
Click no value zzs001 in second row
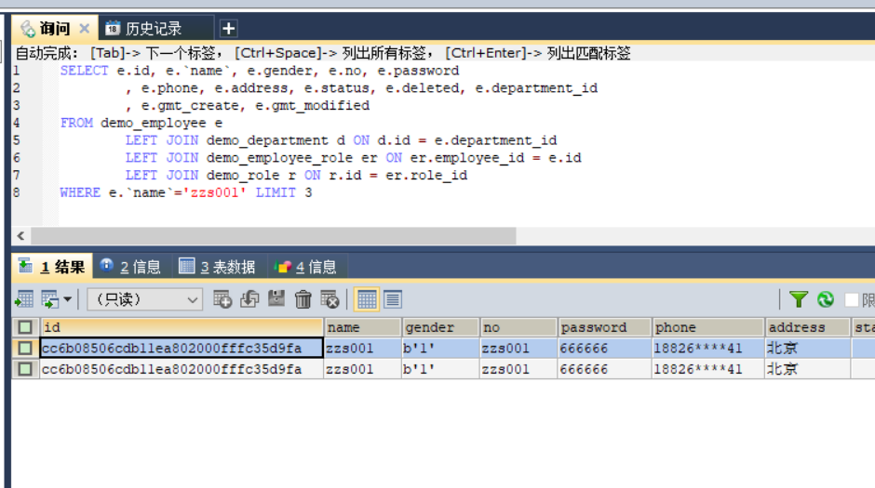coord(518,369)
